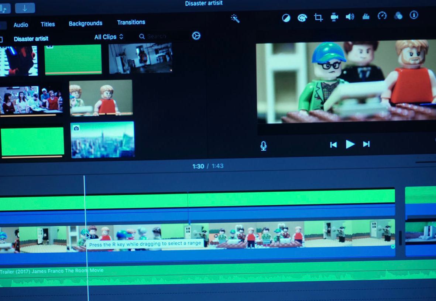This screenshot has width=436, height=301.
Task: Open the video stabilization camera icon
Action: pyautogui.click(x=334, y=17)
